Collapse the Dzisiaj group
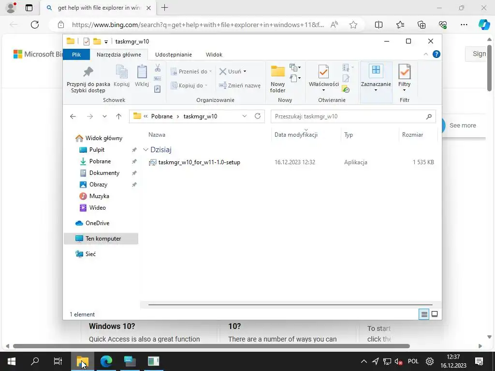 (x=146, y=150)
